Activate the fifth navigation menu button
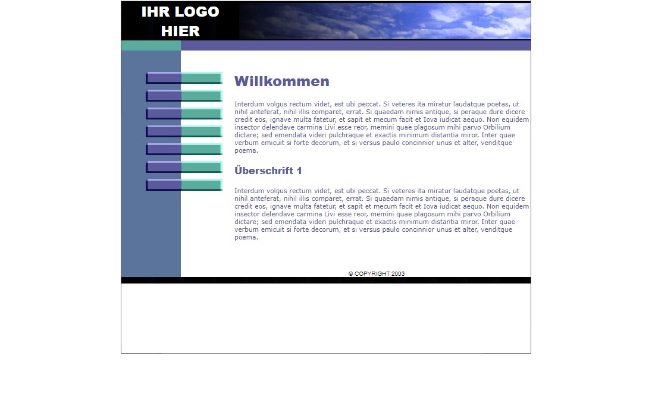The width and height of the screenshot is (652, 400). coord(184,149)
